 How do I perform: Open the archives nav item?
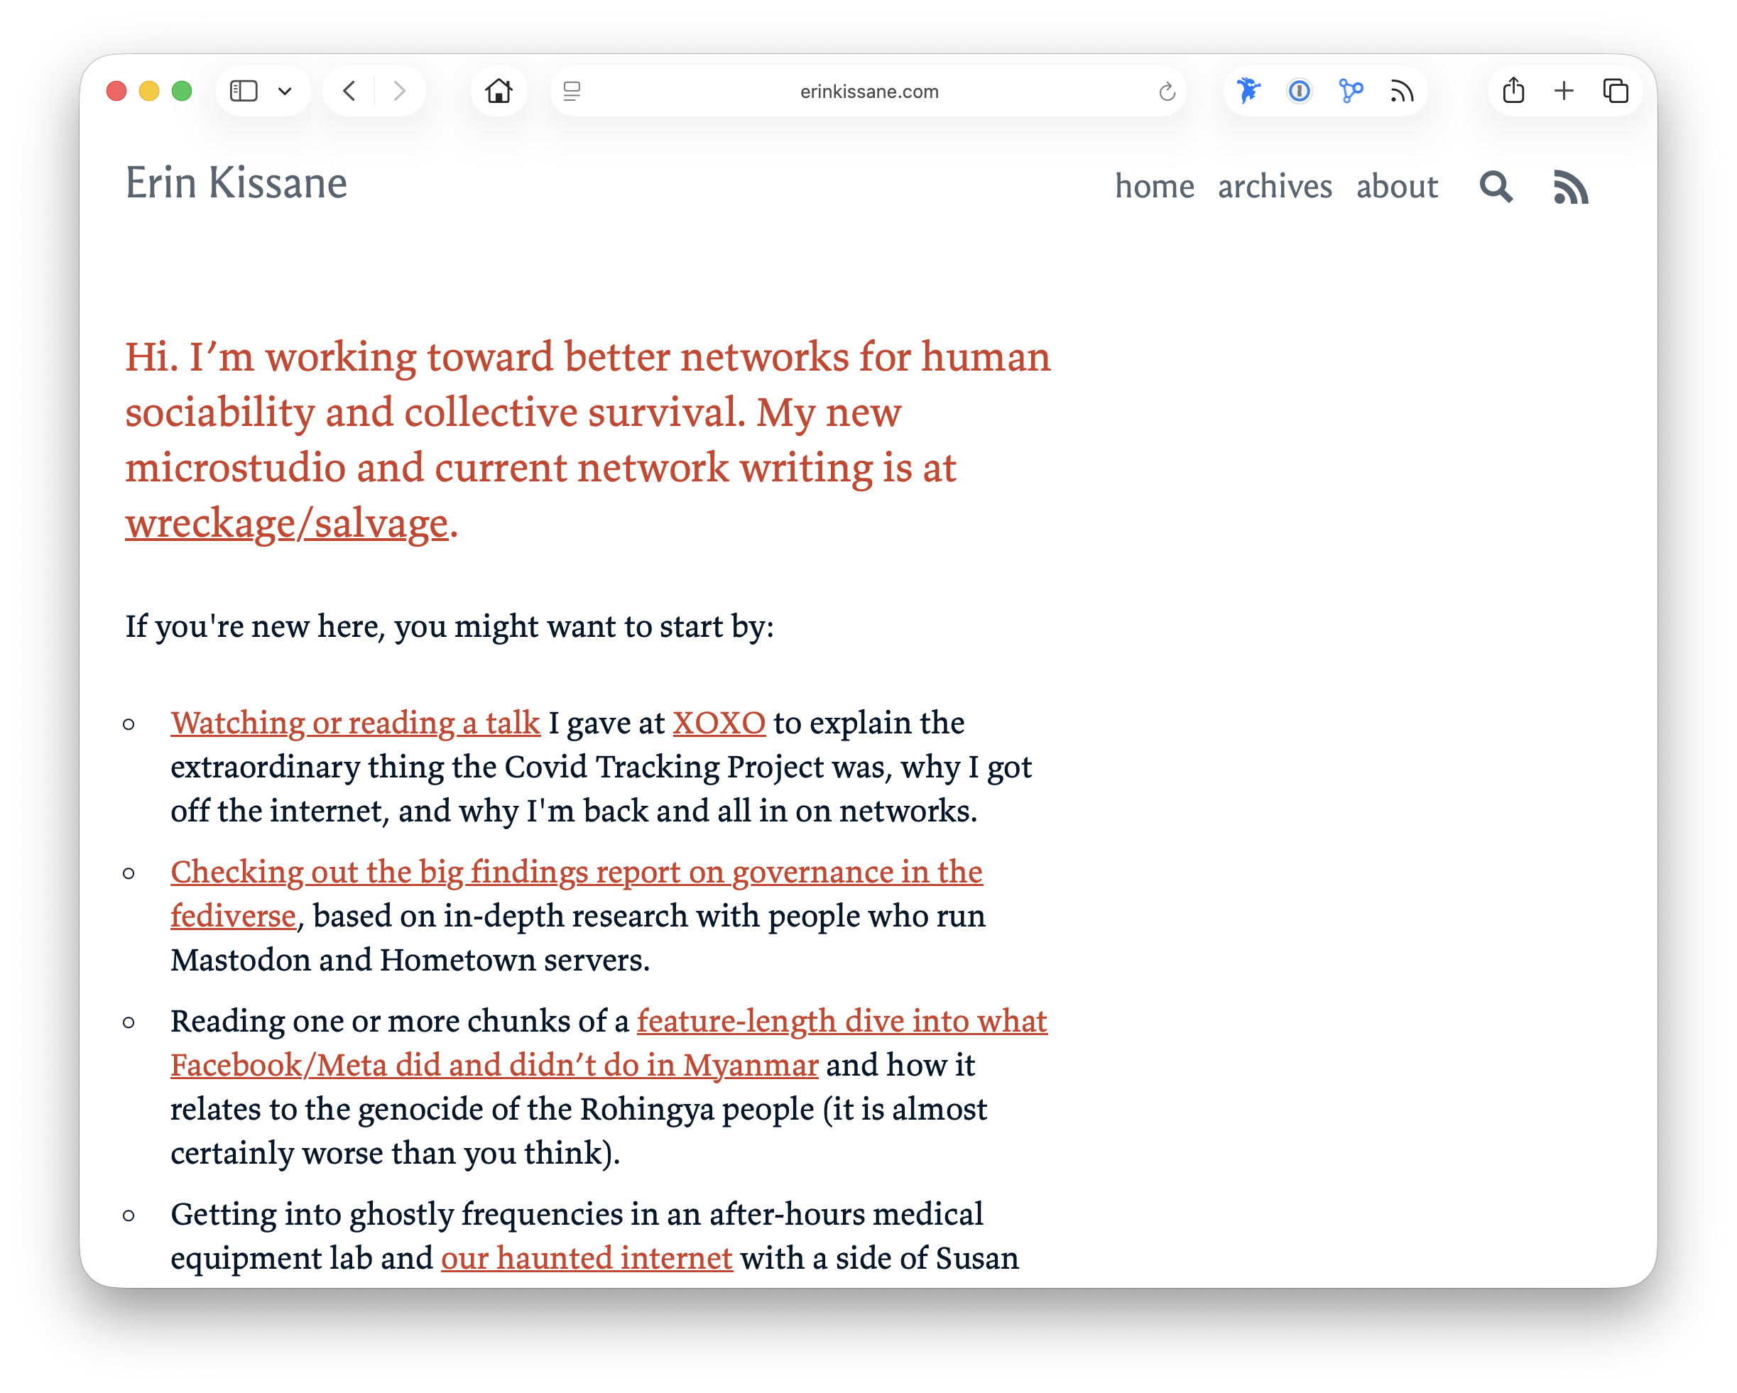pos(1275,187)
